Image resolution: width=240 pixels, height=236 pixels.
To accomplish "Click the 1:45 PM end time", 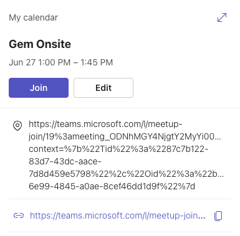I will click(97, 62).
